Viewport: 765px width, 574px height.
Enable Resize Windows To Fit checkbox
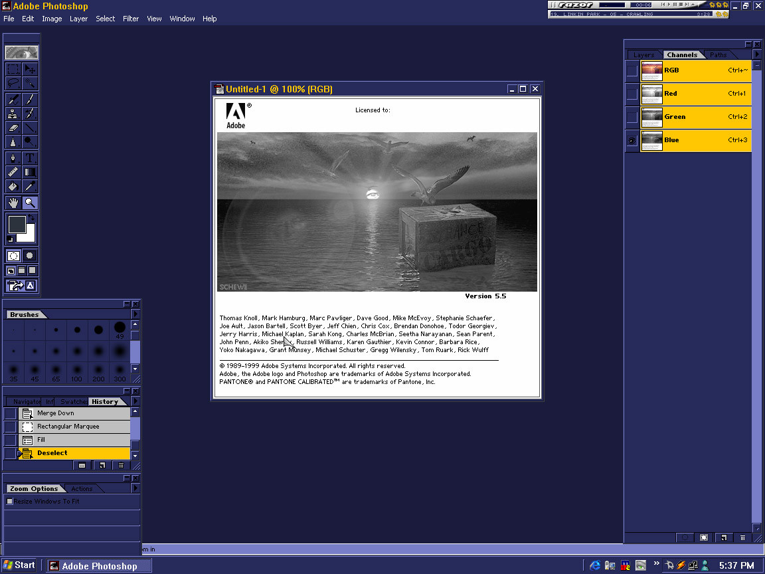click(x=10, y=502)
